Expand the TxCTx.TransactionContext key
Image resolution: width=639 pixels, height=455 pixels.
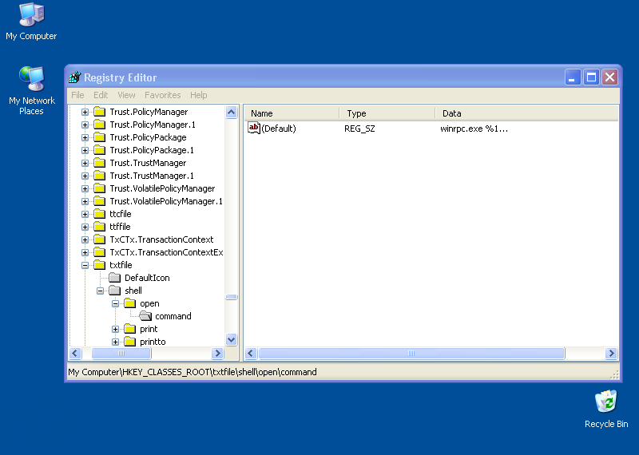pyautogui.click(x=85, y=239)
